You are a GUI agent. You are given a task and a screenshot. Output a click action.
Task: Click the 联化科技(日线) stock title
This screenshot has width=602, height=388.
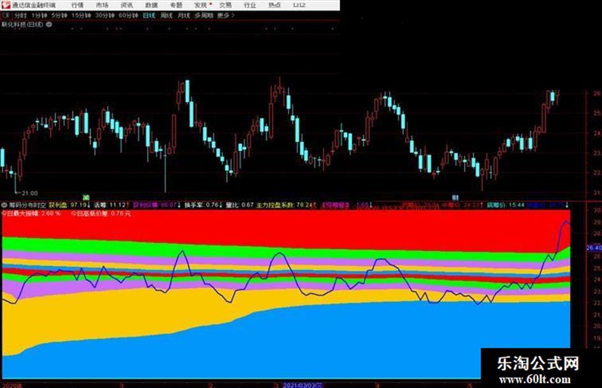coord(23,24)
